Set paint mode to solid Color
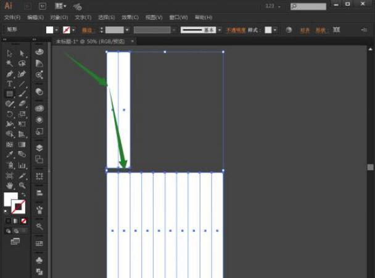 click(8, 221)
